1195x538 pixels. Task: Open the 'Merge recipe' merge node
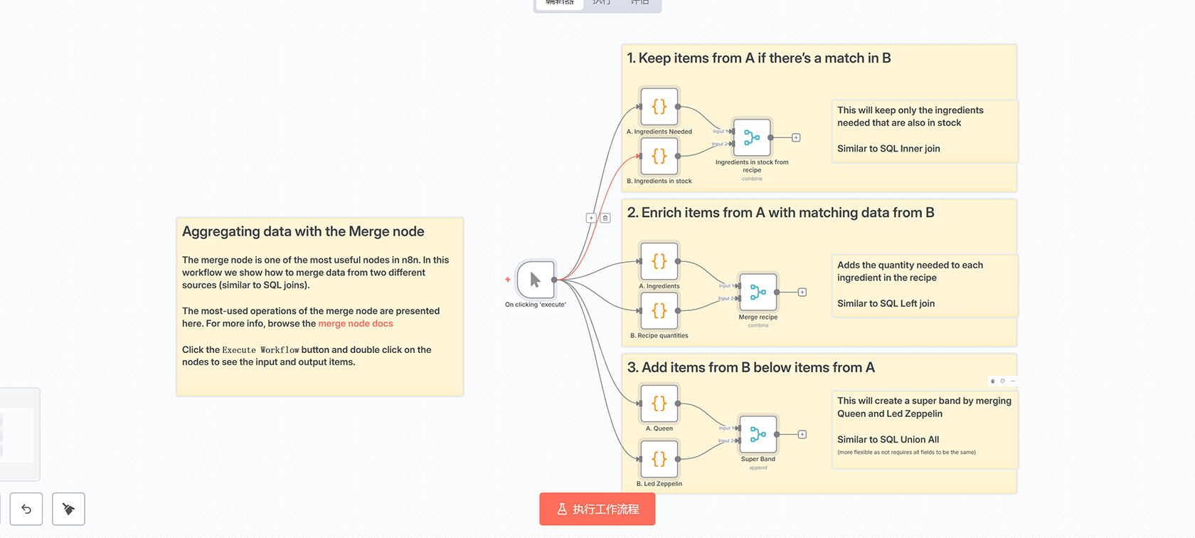(x=758, y=292)
